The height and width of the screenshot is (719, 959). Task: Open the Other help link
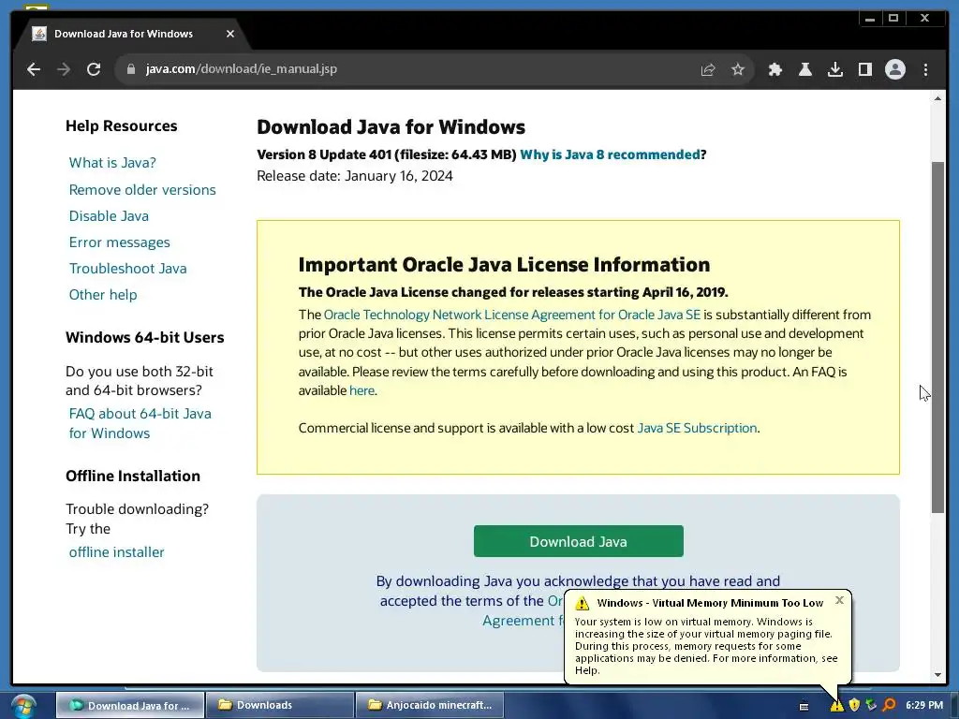(x=103, y=295)
